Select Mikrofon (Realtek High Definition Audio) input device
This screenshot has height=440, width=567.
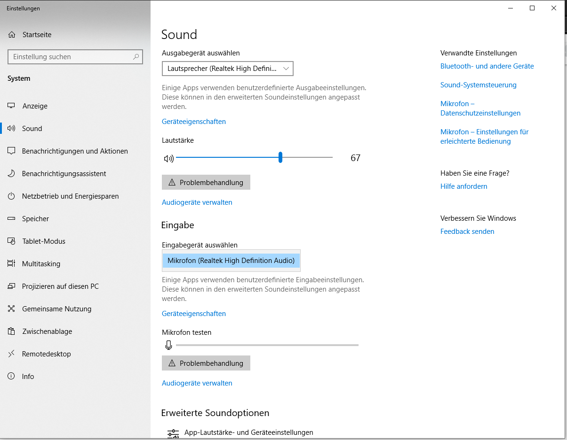[x=231, y=261]
